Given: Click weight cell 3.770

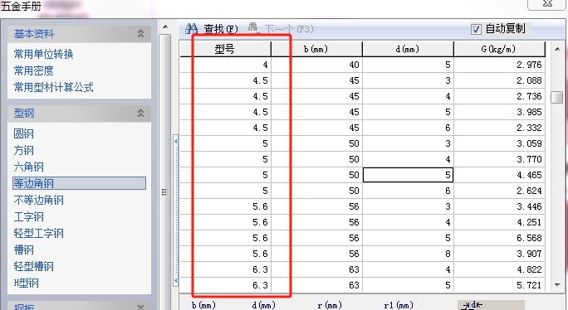Looking at the screenshot, I should pos(499,159).
